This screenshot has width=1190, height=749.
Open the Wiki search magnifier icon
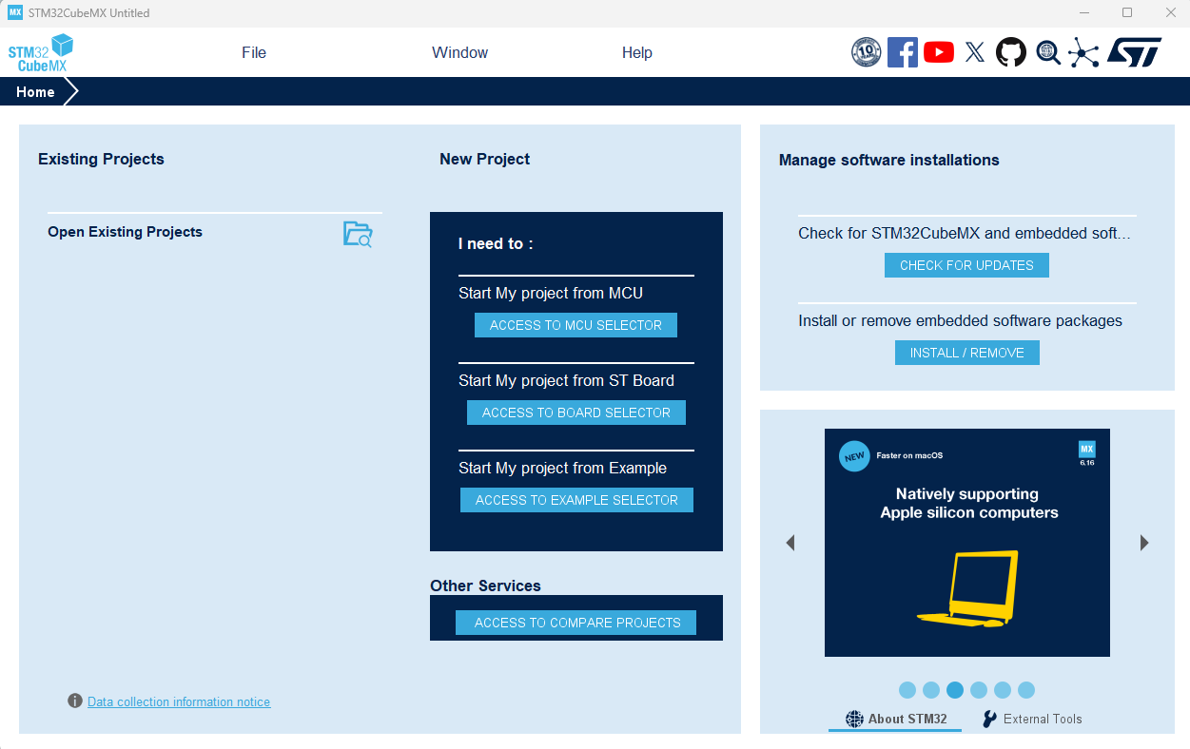pyautogui.click(x=1048, y=52)
